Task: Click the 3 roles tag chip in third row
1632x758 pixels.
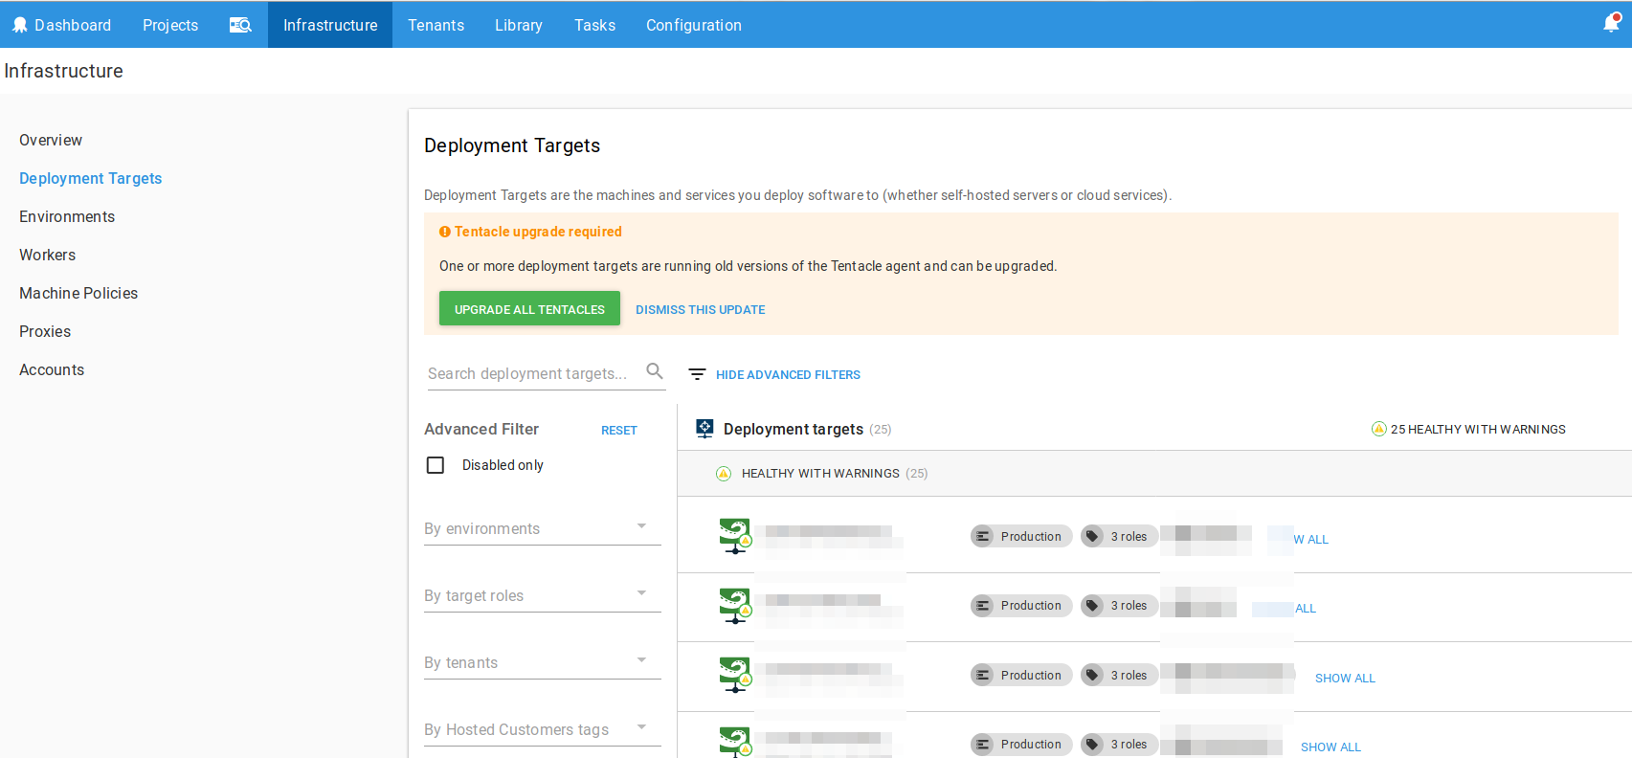Action: point(1119,676)
